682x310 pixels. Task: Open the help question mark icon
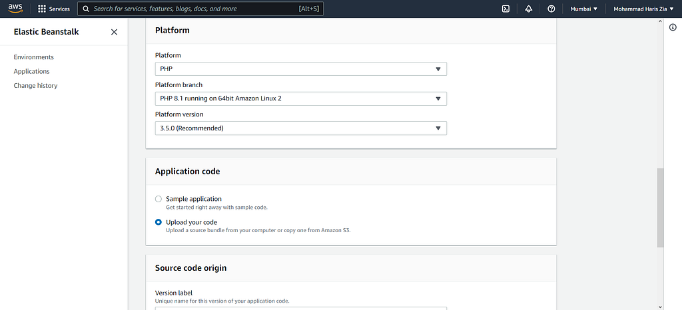coord(551,9)
